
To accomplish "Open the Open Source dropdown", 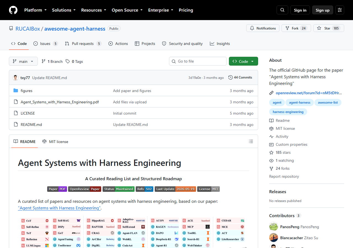I will [127, 10].
